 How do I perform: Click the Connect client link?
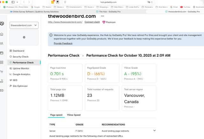click(x=92, y=22)
